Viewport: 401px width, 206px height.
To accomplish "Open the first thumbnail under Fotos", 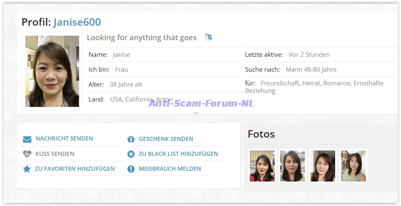I will point(262,166).
